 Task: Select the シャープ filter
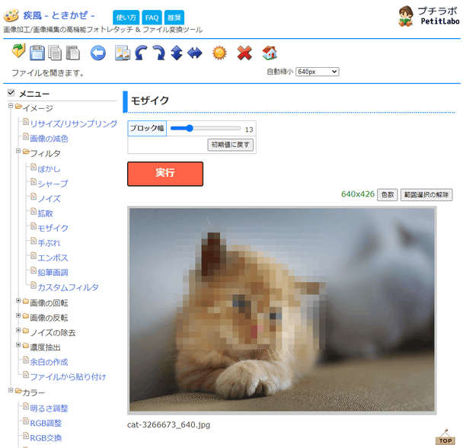tap(53, 184)
